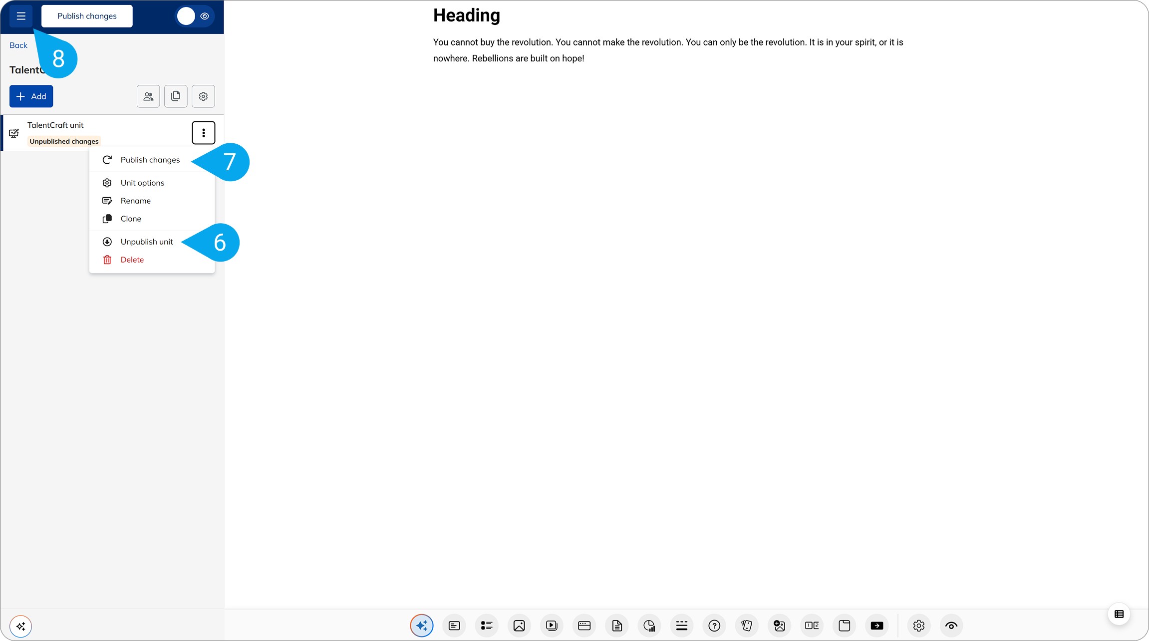Screen dimensions: 1149x641
Task: Add chart block from bottom toolbar
Action: (649, 626)
